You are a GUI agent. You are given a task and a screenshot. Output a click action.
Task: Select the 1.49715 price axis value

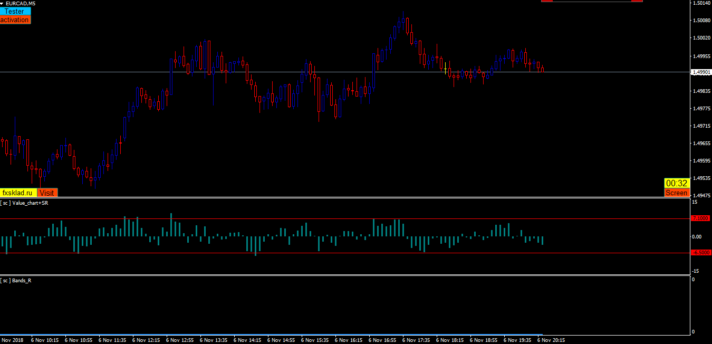[x=701, y=126]
